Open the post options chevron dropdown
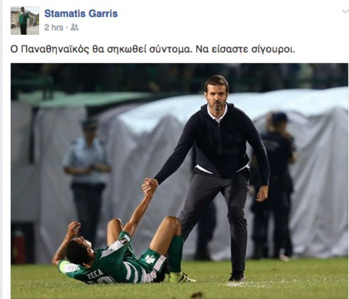Screen dimensions: 349x299 (x=345, y=11)
